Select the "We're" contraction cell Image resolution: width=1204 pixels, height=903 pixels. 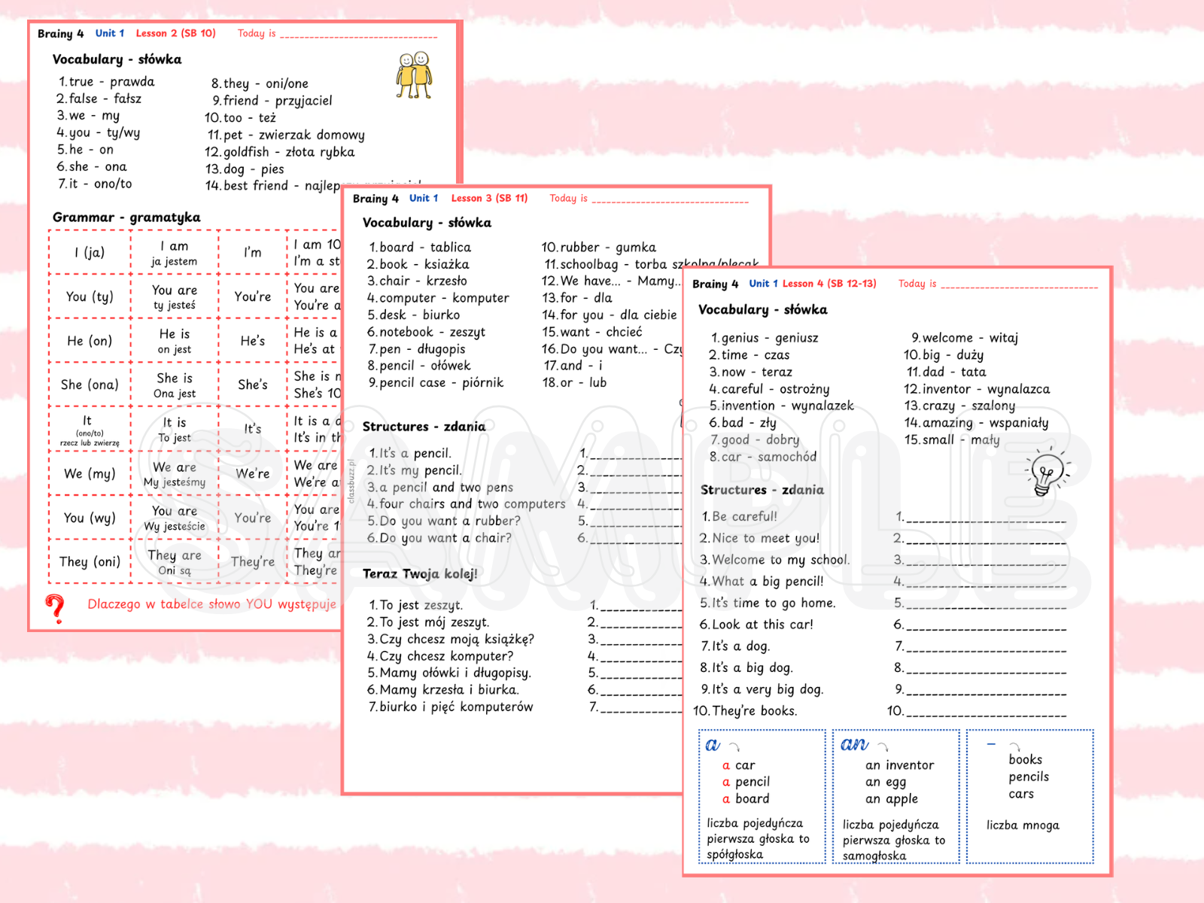(253, 473)
